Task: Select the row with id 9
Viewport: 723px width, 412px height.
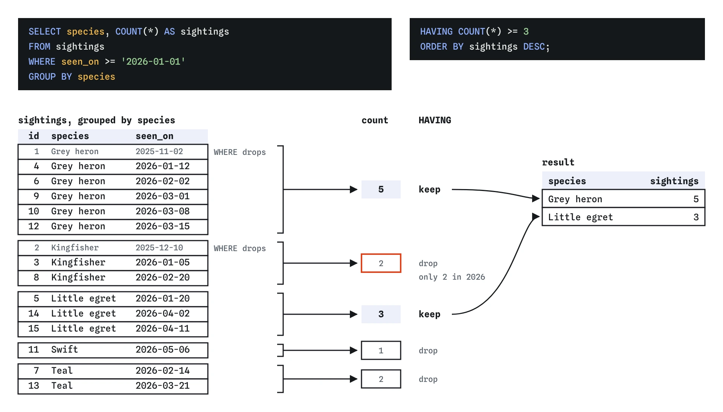Action: (113, 197)
